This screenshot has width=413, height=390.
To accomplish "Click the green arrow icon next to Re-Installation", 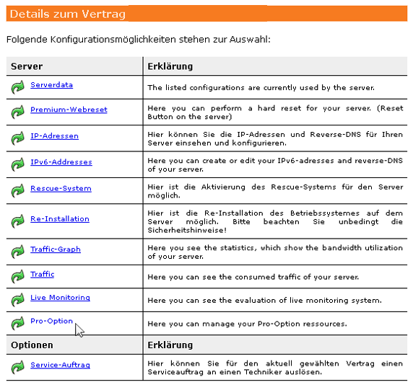I will click(17, 221).
